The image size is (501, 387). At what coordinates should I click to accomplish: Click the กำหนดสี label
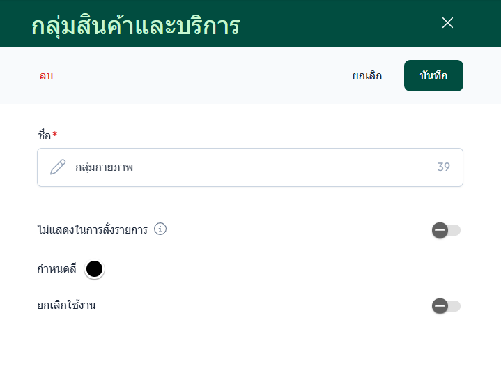(56, 268)
